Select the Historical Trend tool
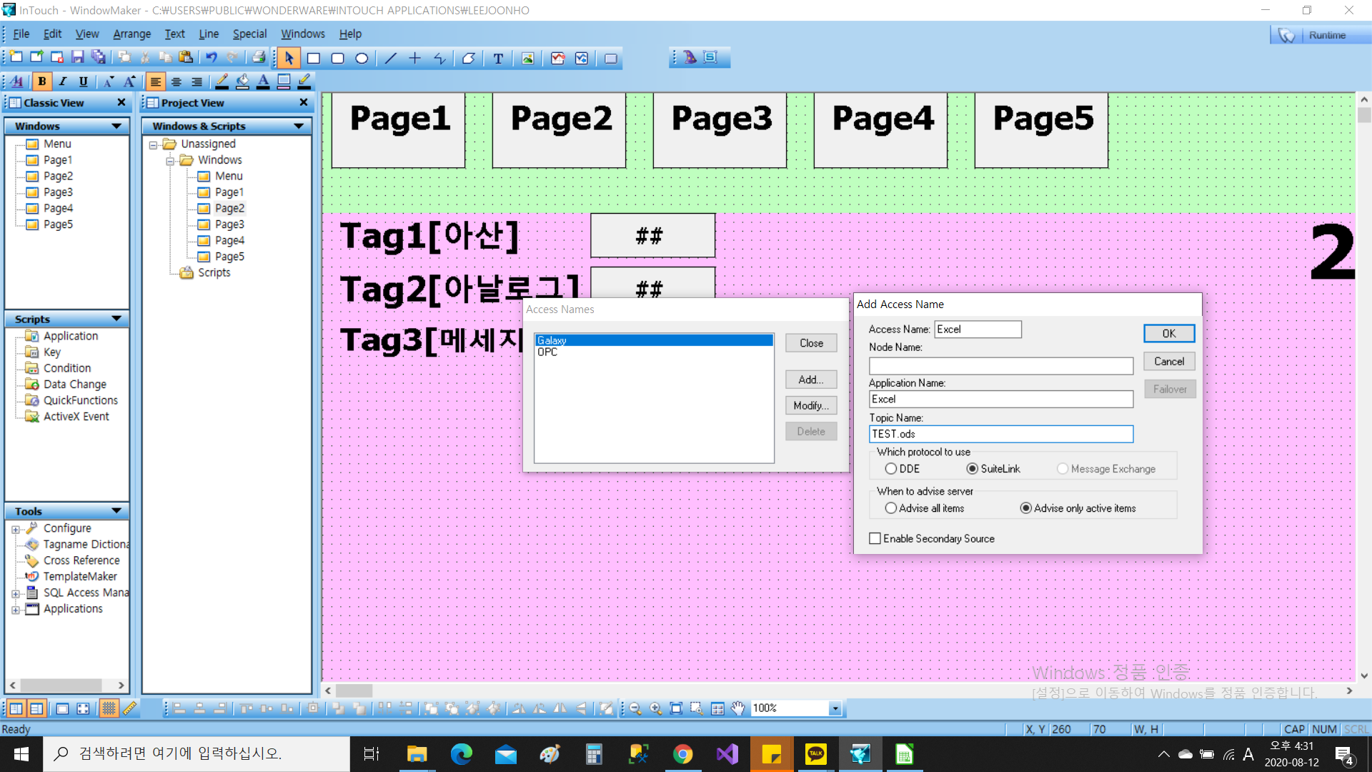 (582, 59)
